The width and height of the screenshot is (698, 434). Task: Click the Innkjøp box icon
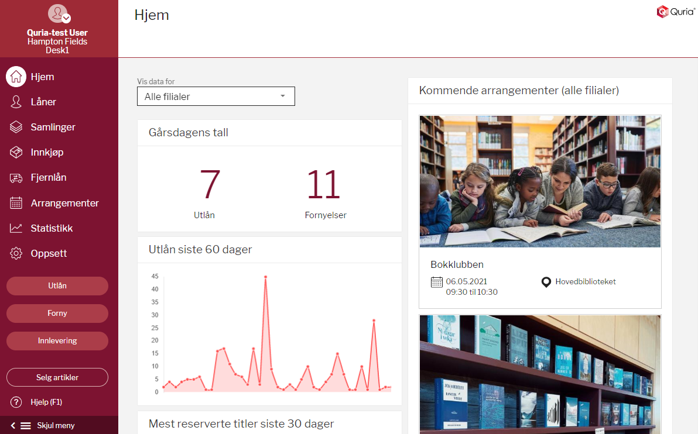click(16, 152)
